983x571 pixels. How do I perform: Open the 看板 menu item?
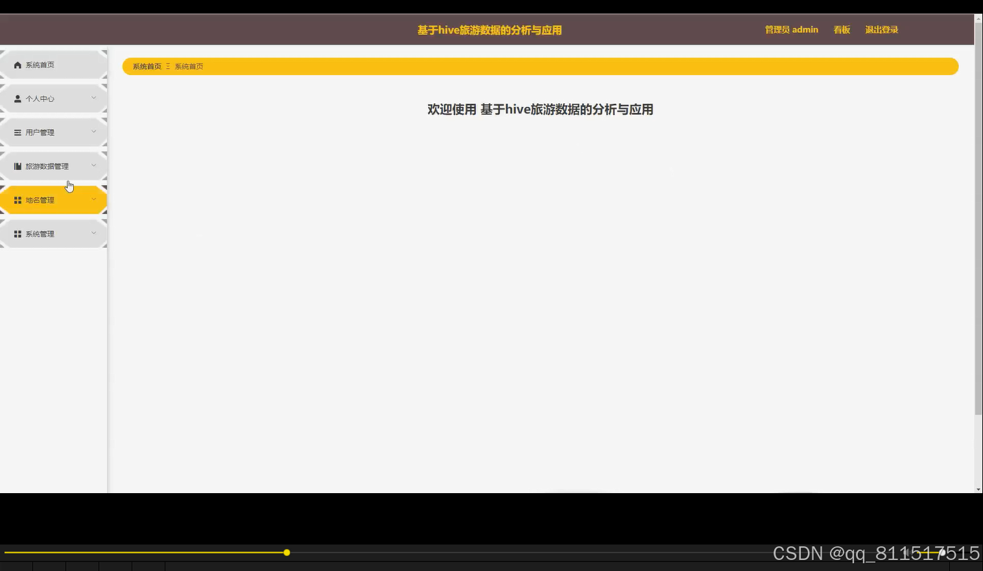click(841, 29)
